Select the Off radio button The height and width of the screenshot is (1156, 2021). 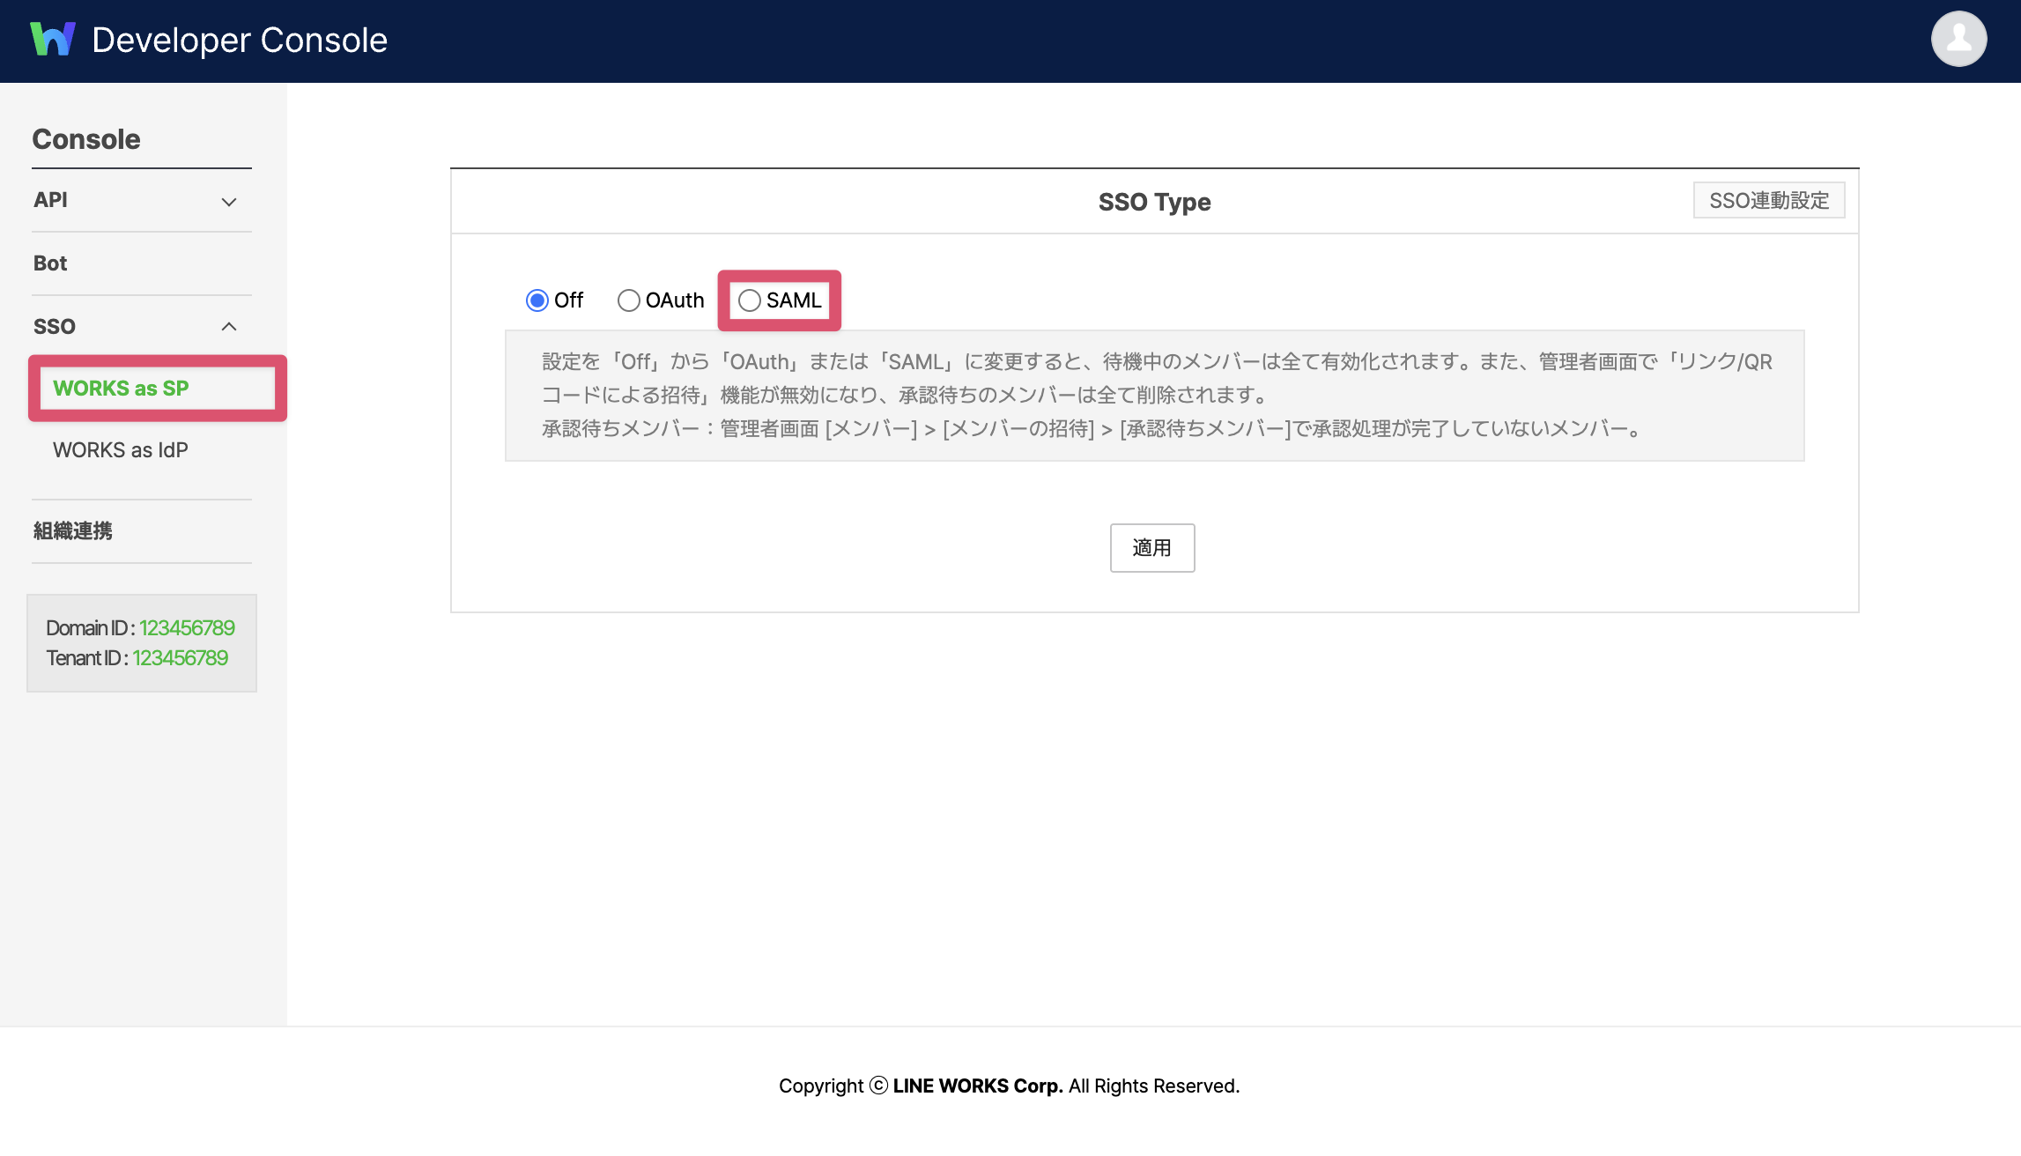click(x=537, y=300)
